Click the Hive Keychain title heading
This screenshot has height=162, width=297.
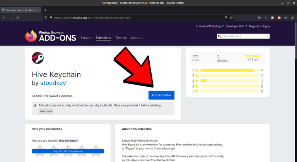[x=56, y=74]
